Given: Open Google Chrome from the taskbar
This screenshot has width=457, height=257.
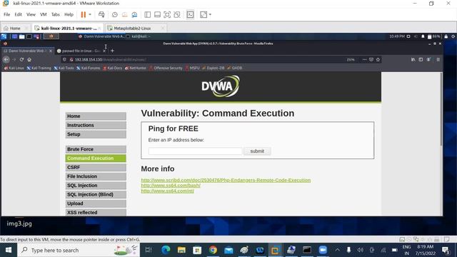Looking at the screenshot, I should tap(213, 250).
